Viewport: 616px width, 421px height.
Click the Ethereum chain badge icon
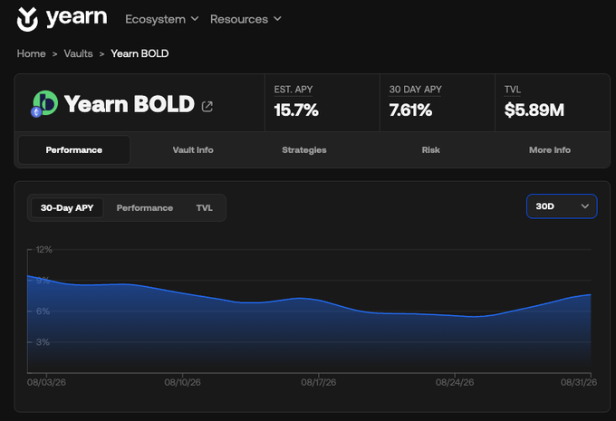click(x=36, y=112)
